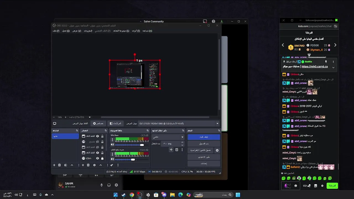Screen dimensions: 354x199
Task: Add a new source with plus icon
Action: [x=83, y=165]
